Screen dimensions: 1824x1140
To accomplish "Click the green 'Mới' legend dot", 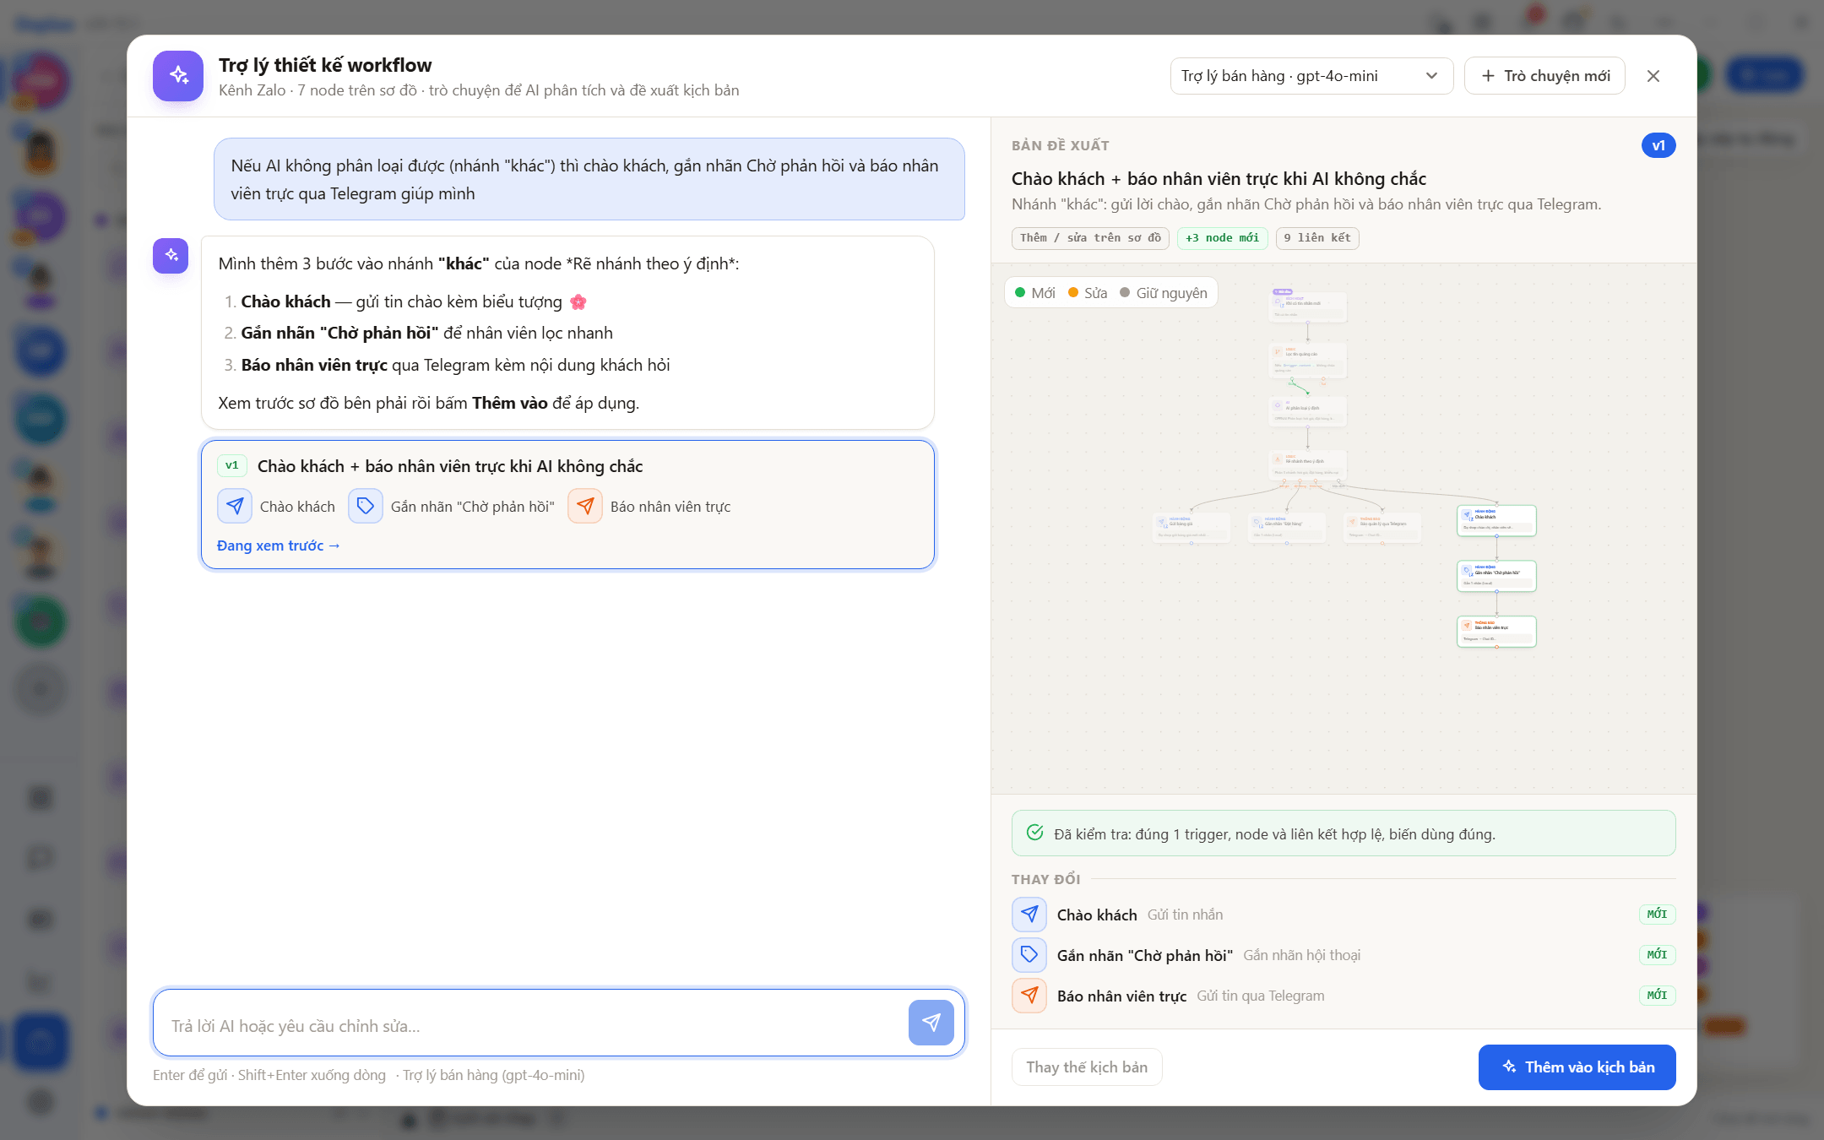I will (x=1020, y=293).
